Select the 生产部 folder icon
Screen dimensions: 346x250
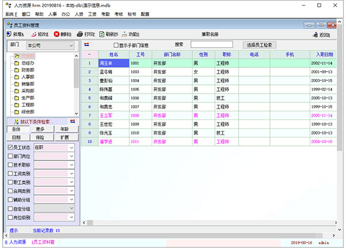pos(17,98)
